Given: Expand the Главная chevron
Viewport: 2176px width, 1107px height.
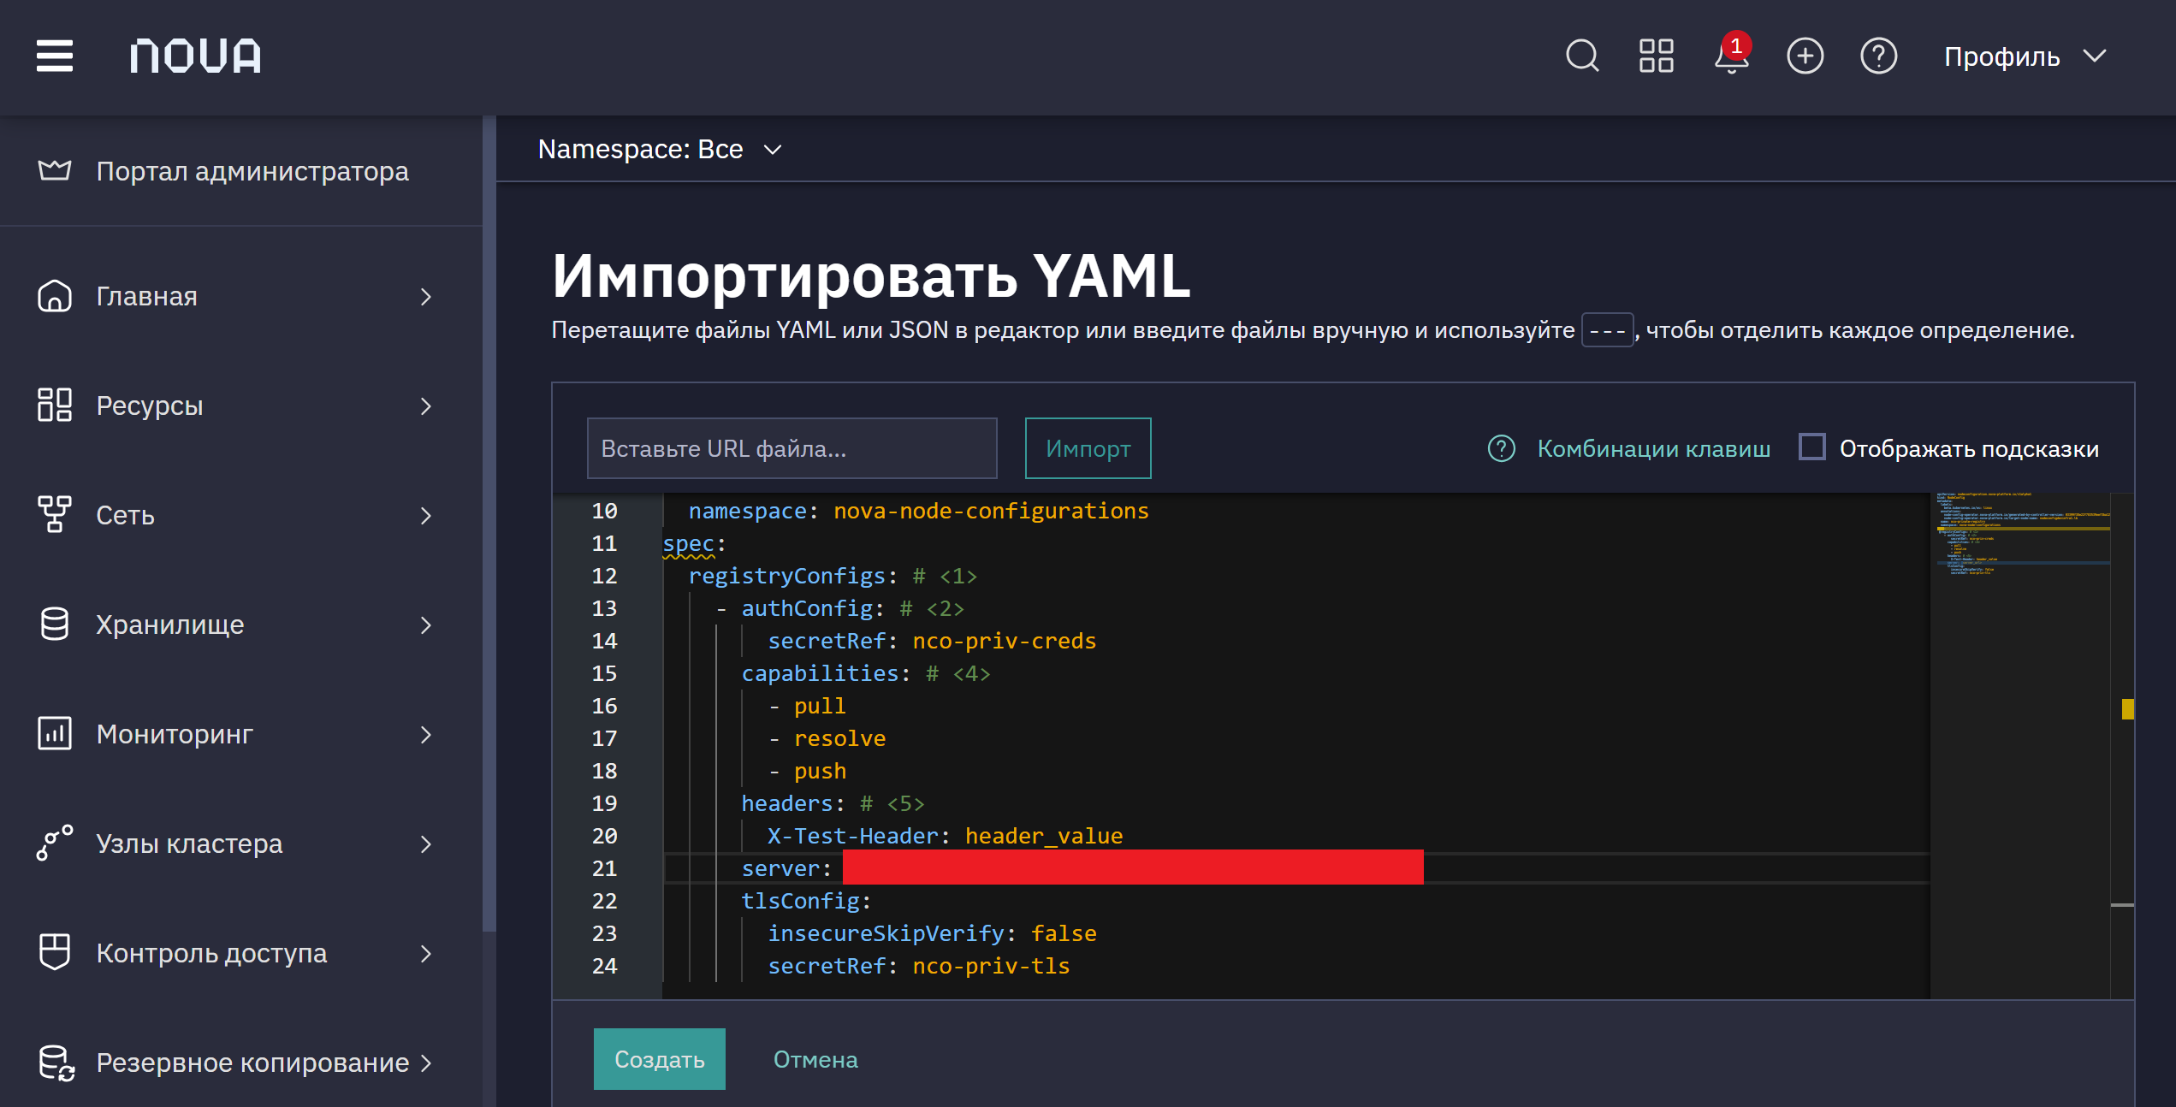Looking at the screenshot, I should tap(426, 297).
